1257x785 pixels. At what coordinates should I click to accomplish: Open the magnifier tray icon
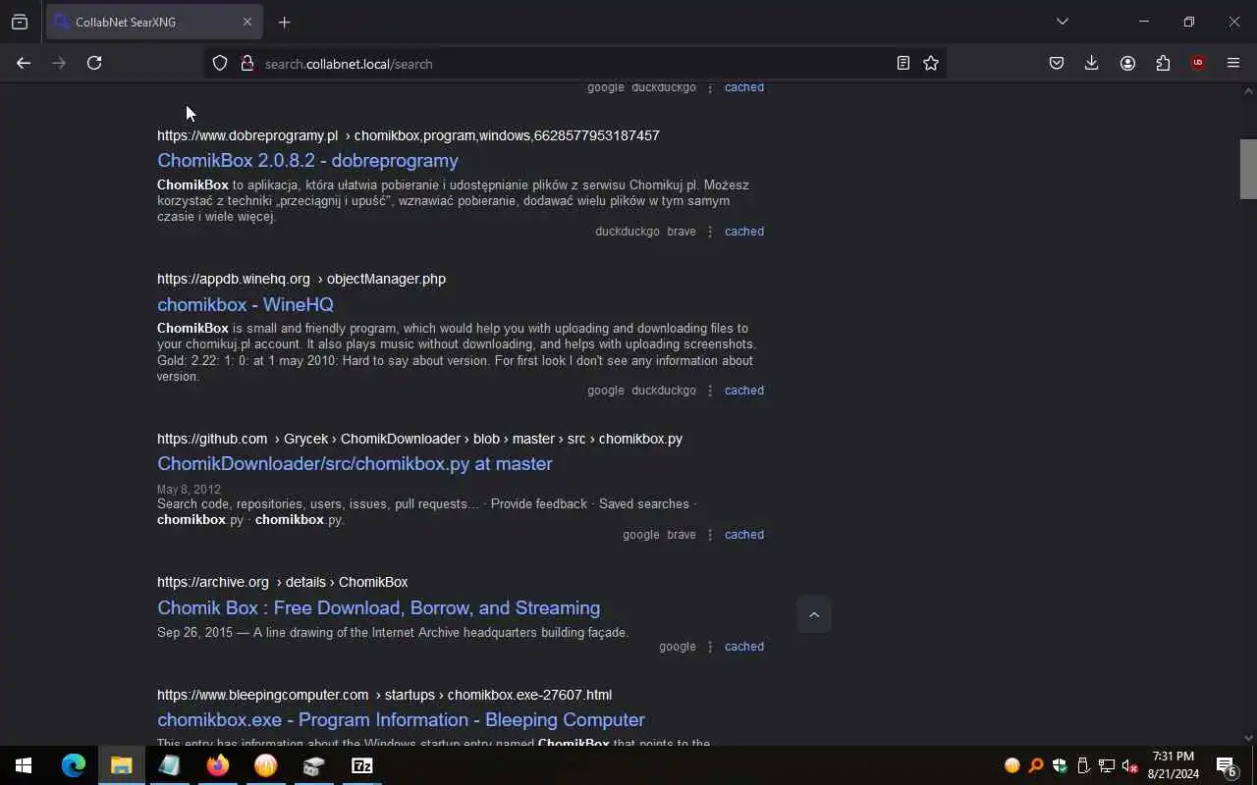[1035, 765]
